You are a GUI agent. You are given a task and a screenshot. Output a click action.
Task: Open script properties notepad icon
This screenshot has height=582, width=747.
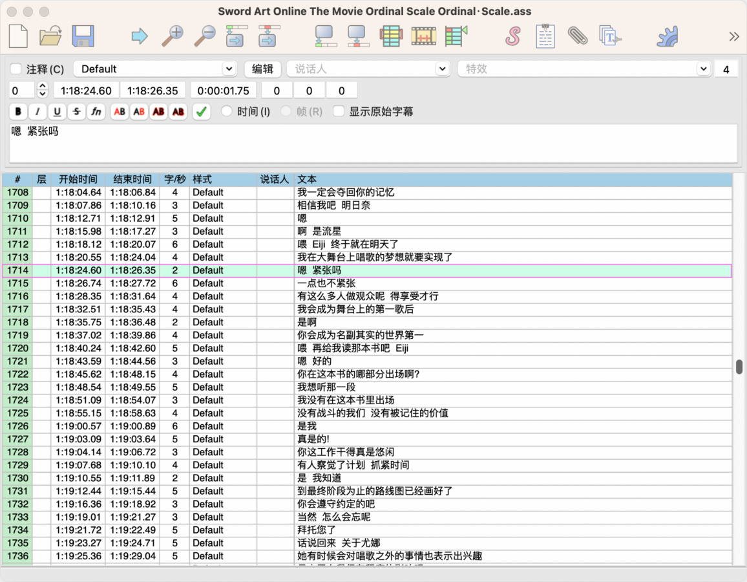(x=545, y=36)
